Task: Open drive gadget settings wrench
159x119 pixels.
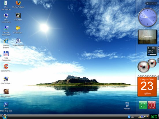Action: click(158, 49)
